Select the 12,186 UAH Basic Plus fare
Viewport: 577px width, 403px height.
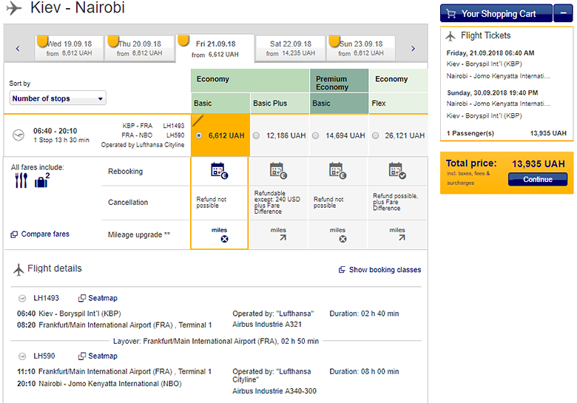point(257,135)
